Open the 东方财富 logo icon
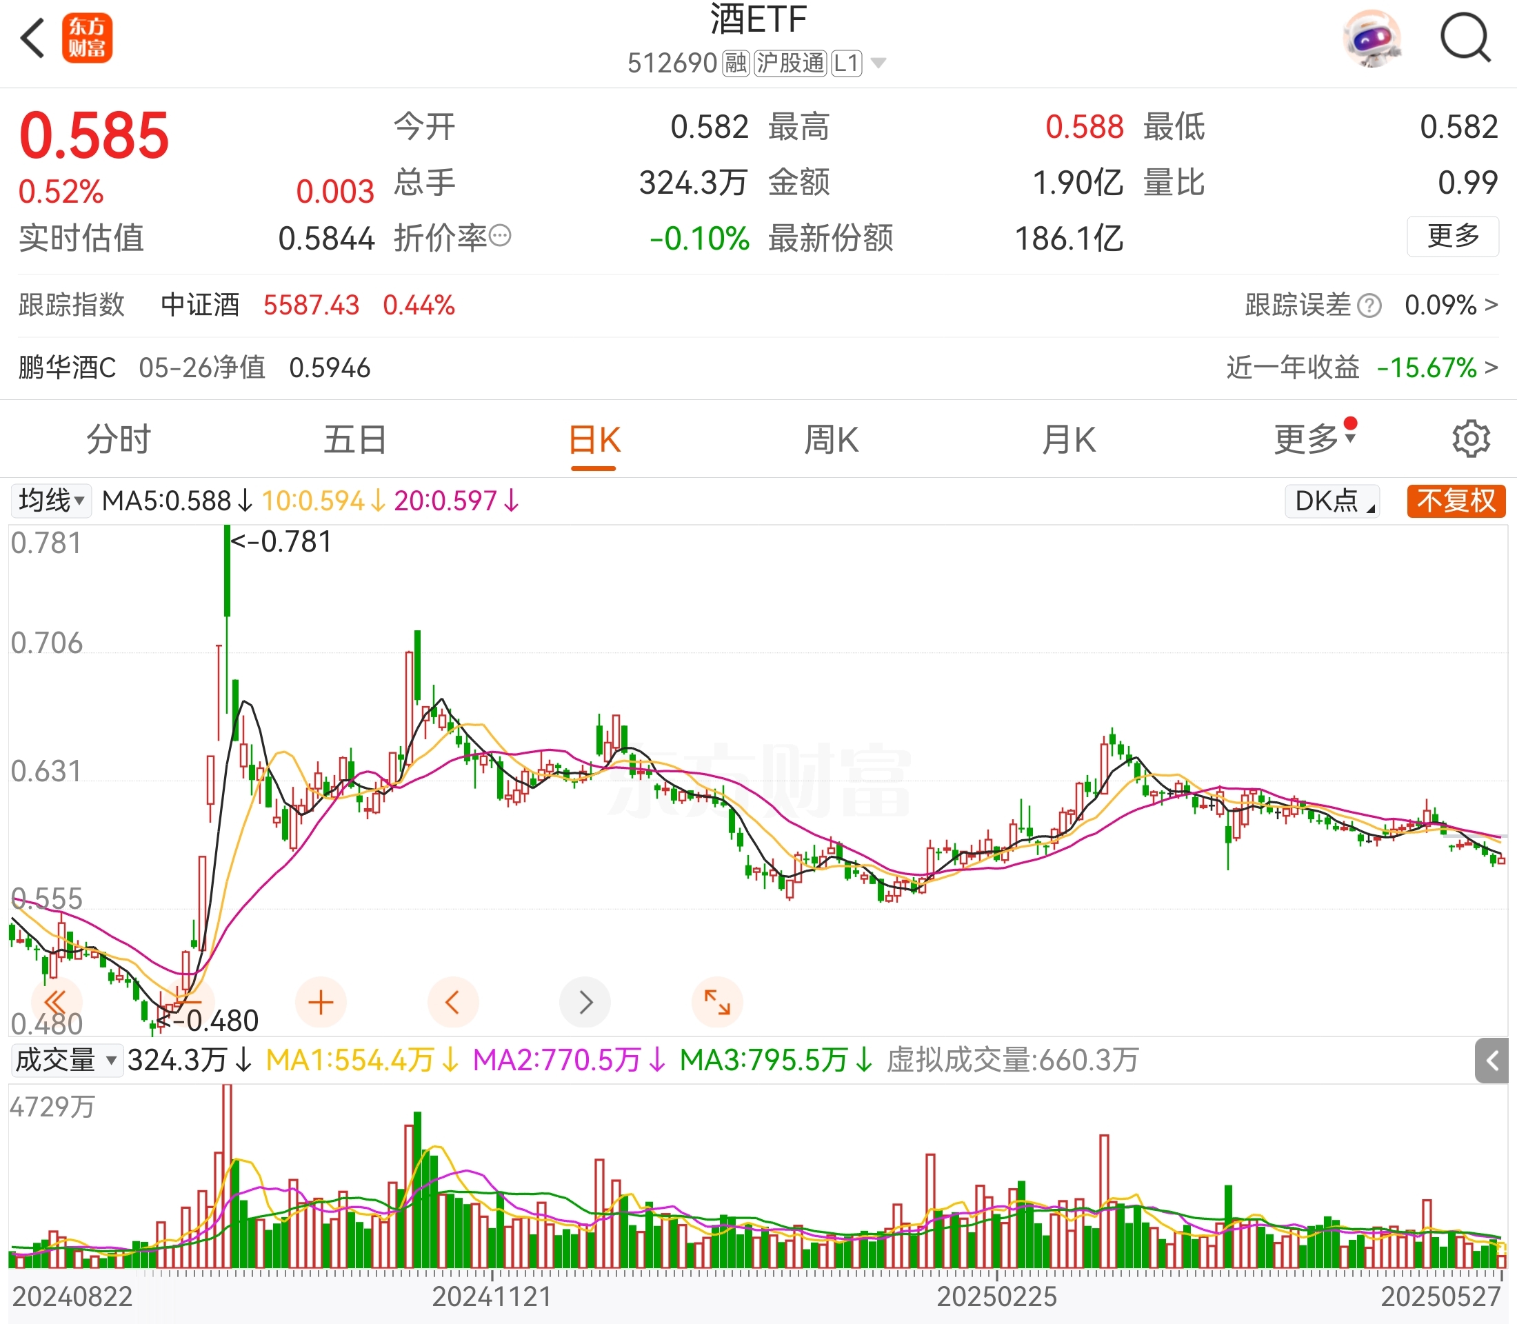The image size is (1517, 1324). pyautogui.click(x=87, y=39)
